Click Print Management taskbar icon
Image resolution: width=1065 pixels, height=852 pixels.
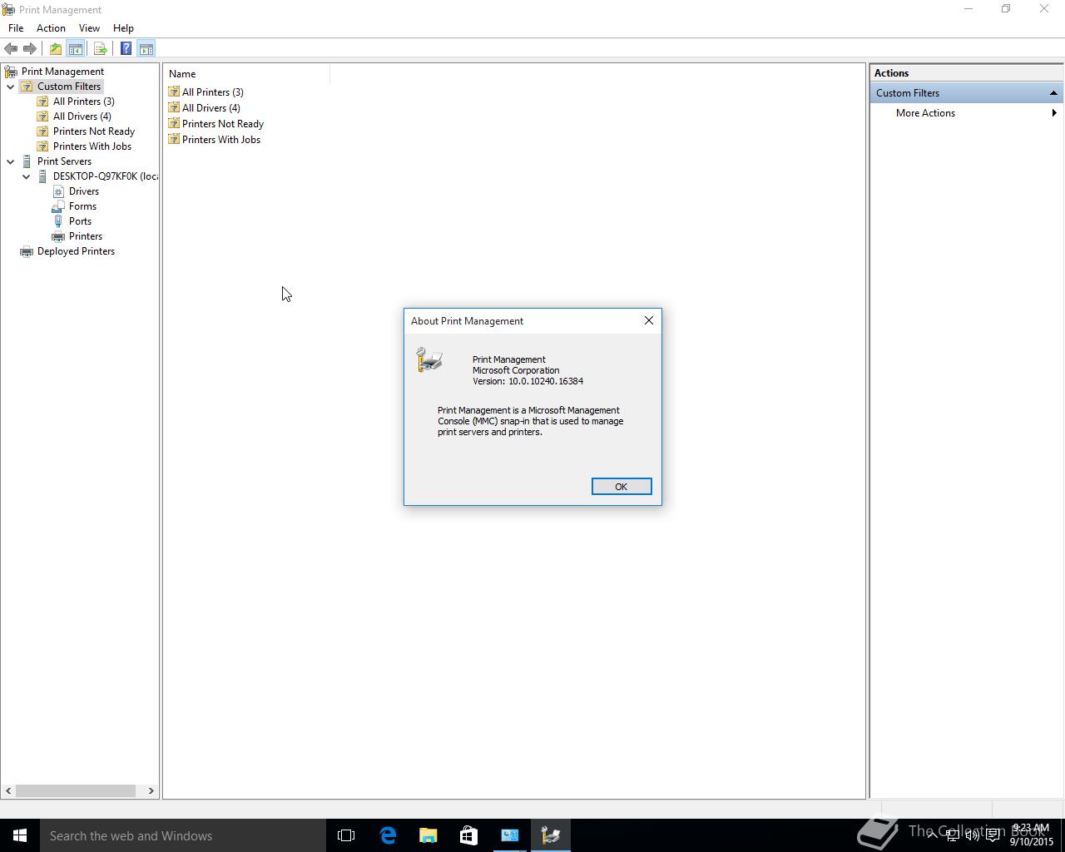[x=550, y=835]
